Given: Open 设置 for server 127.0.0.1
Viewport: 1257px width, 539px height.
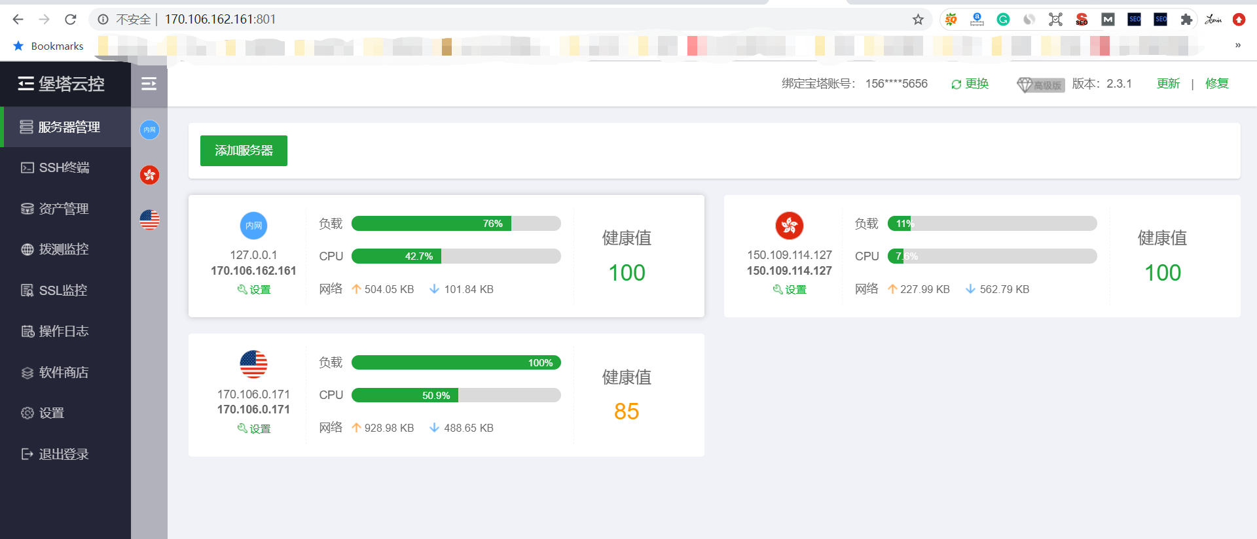Looking at the screenshot, I should 253,289.
